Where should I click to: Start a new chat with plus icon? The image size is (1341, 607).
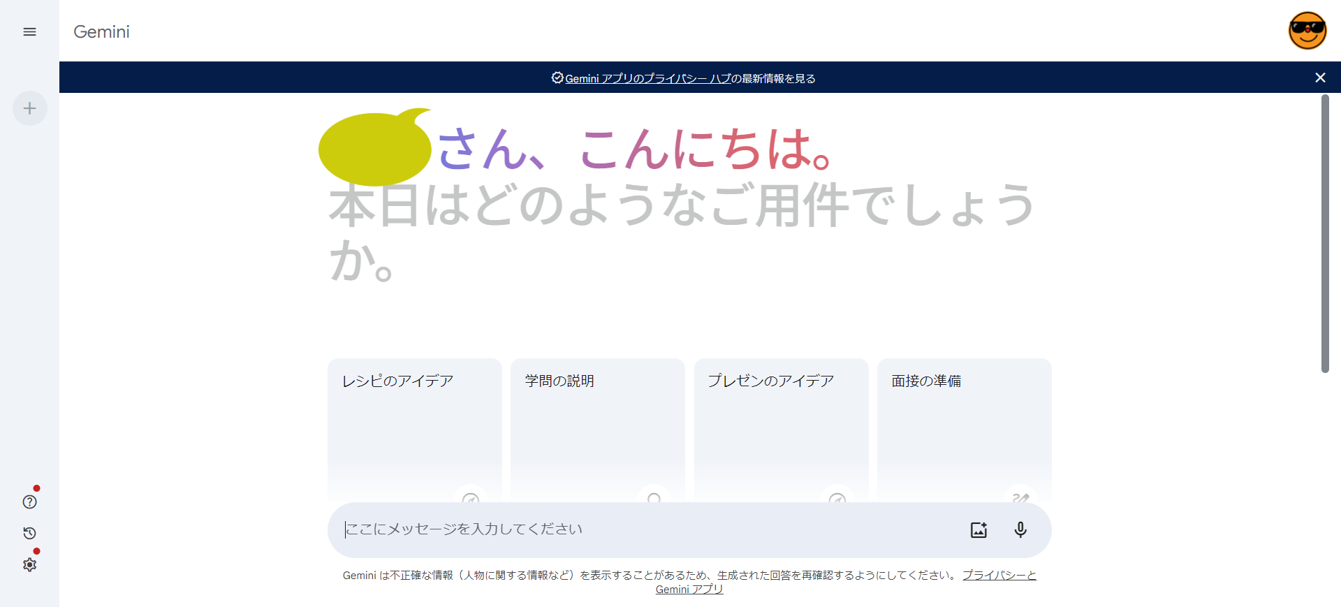30,108
